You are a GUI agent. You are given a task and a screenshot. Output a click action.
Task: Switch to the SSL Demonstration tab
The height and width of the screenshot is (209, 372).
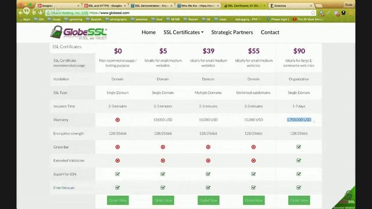coord(151,5)
